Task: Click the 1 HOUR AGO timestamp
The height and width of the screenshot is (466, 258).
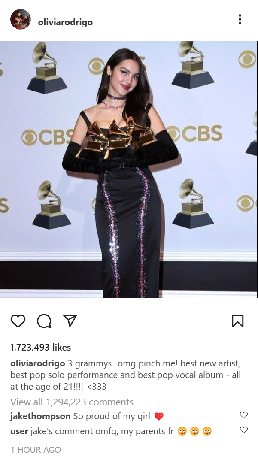Action: [36, 450]
